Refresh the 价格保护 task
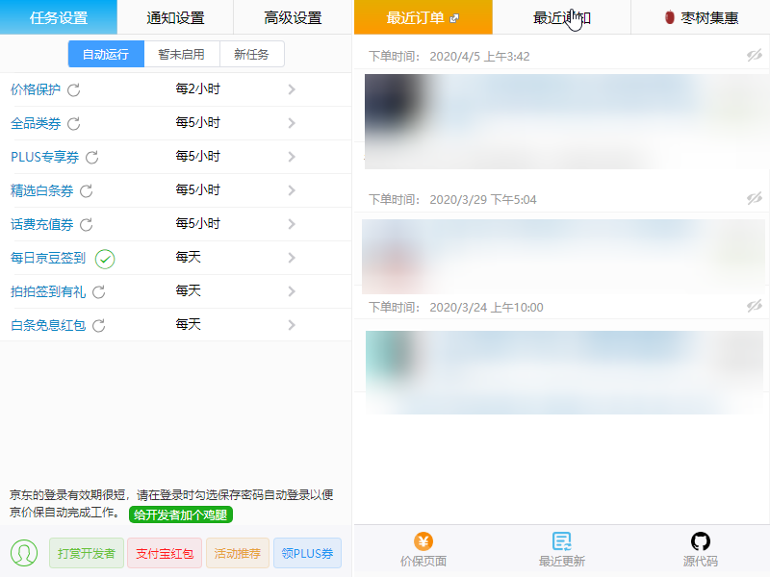 pyautogui.click(x=74, y=89)
